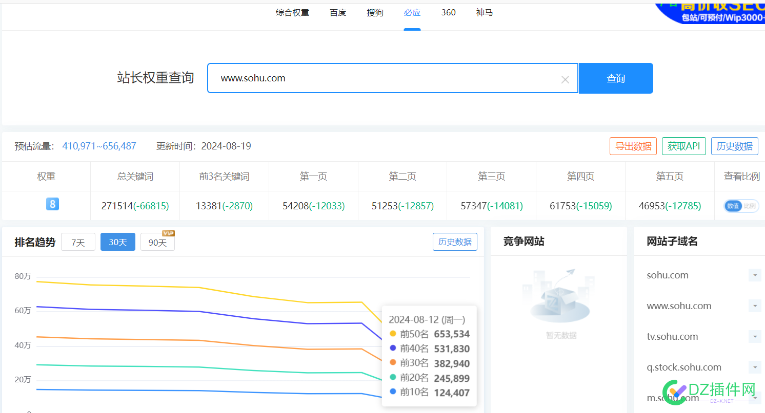This screenshot has width=765, height=413.
Task: Switch to the 百度 tab
Action: pos(338,13)
